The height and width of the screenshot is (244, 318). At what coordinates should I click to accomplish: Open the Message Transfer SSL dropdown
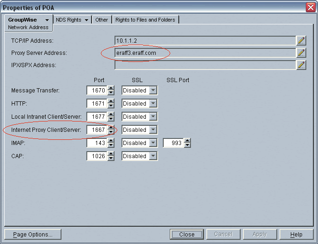point(153,90)
